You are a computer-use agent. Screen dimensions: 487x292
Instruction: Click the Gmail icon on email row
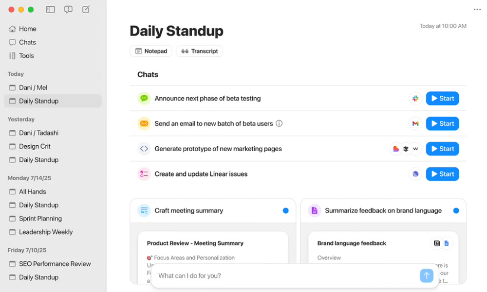pyautogui.click(x=415, y=124)
